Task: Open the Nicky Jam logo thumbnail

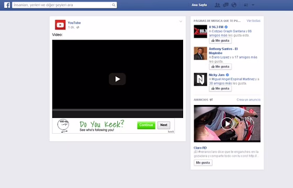Action: pos(200,79)
